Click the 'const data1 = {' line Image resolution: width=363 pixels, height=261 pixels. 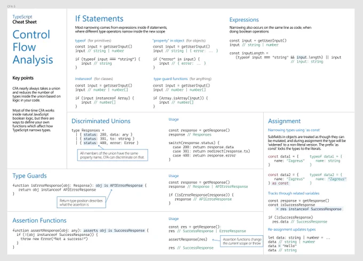pyautogui.click(x=283, y=156)
